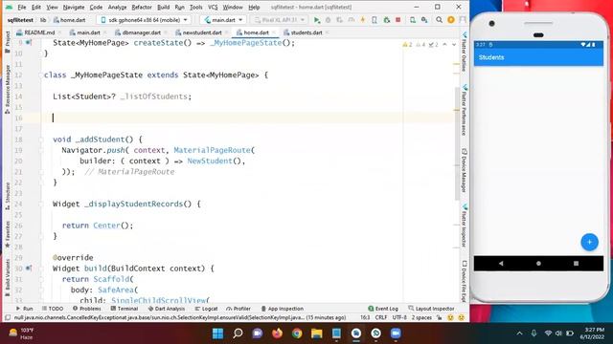613x344 pixels.
Task: Open the Layout Inspector tool window
Action: click(x=431, y=309)
